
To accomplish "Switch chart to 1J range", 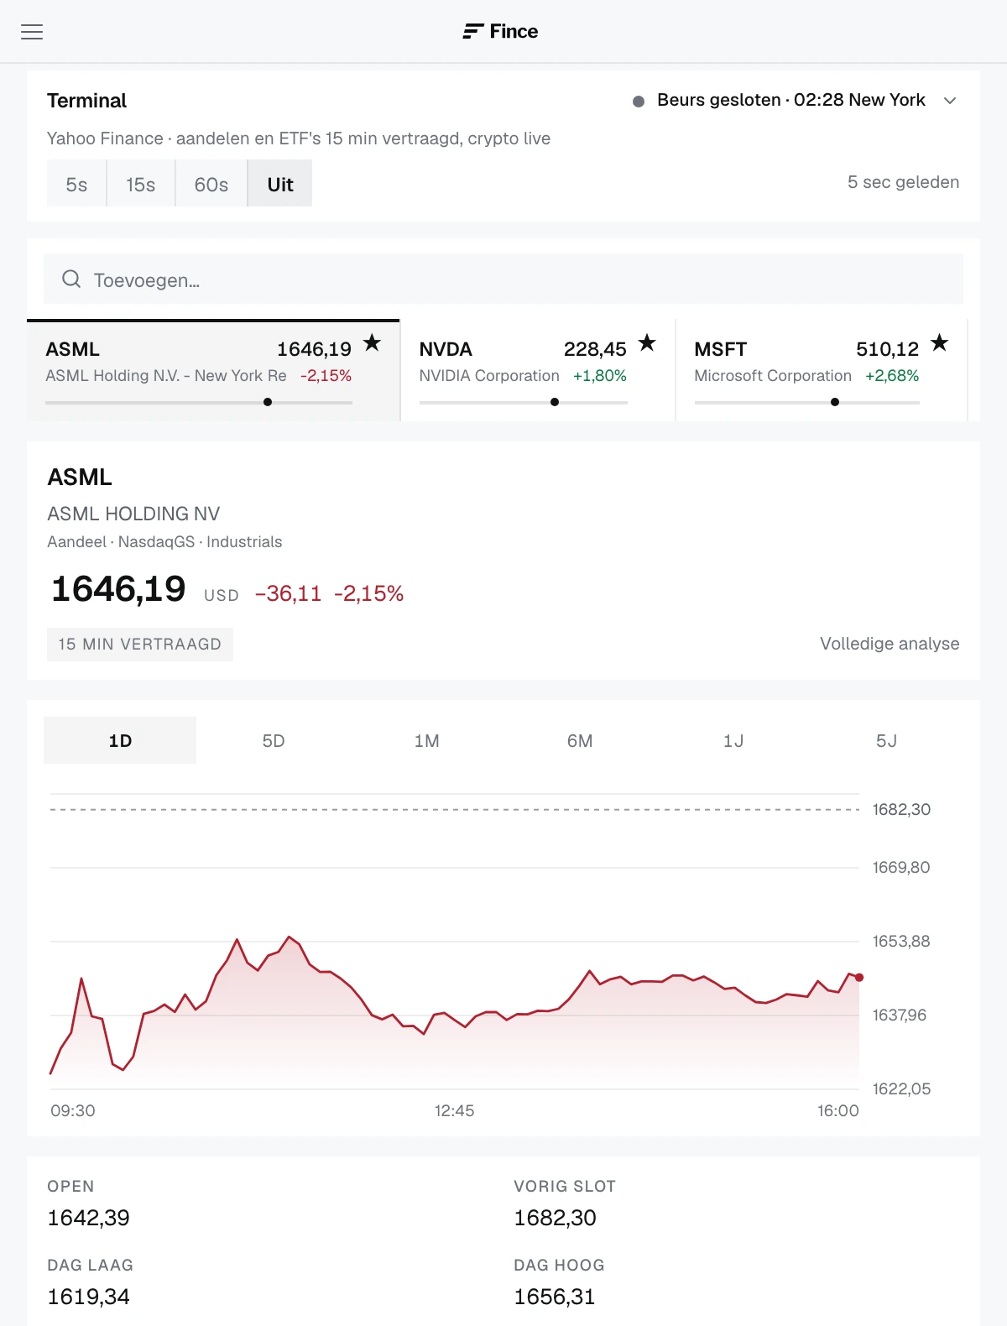I will [x=733, y=740].
